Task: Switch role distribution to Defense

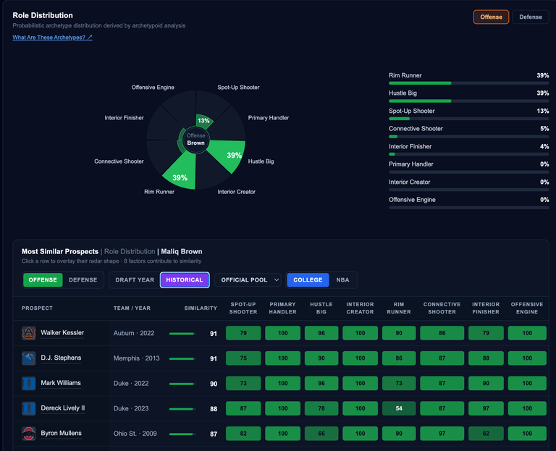Action: [x=531, y=17]
